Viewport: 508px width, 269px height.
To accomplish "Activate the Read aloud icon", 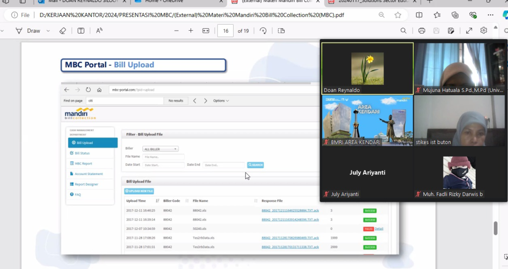I will coord(99,31).
